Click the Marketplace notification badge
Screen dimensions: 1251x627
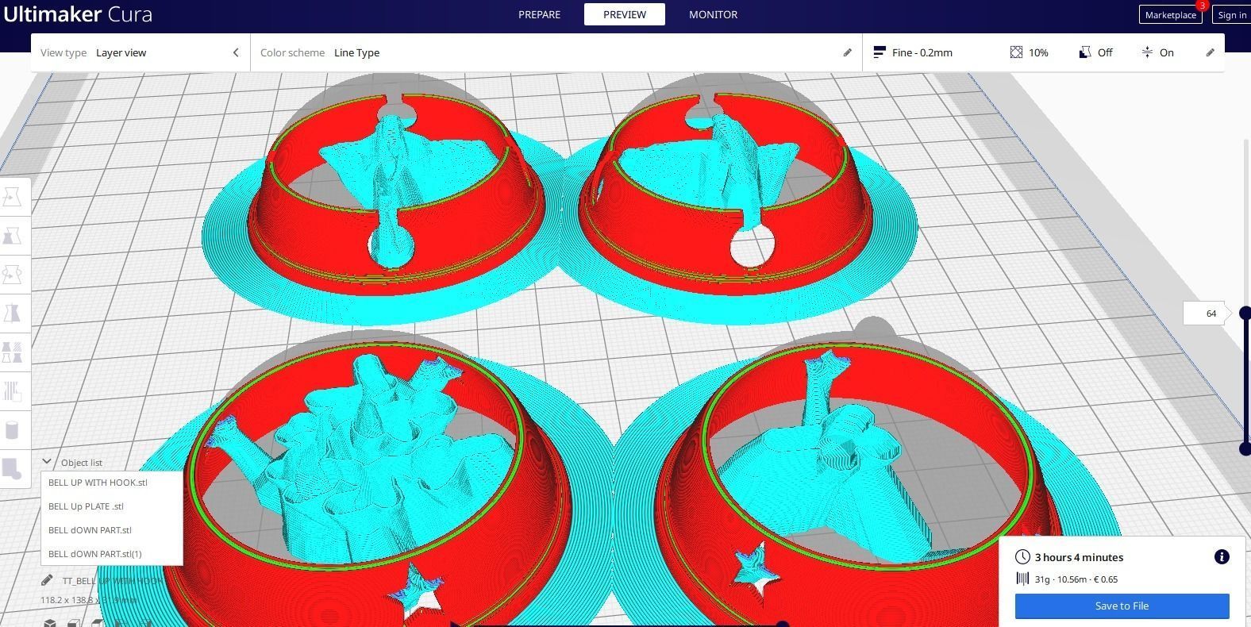1202,5
